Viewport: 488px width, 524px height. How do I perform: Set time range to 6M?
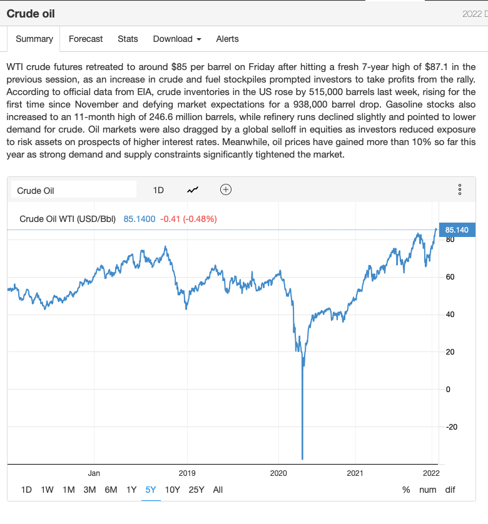pyautogui.click(x=111, y=490)
